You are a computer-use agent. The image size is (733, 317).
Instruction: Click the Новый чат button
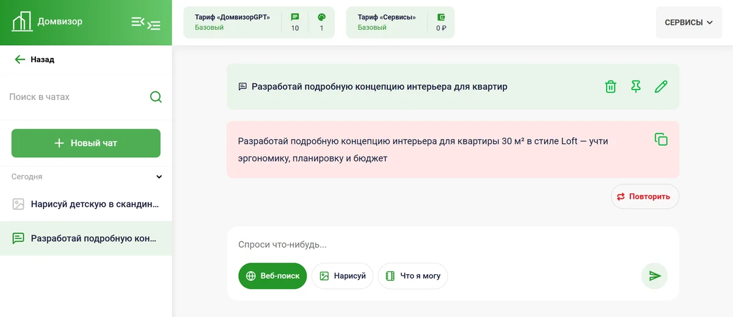coord(86,143)
